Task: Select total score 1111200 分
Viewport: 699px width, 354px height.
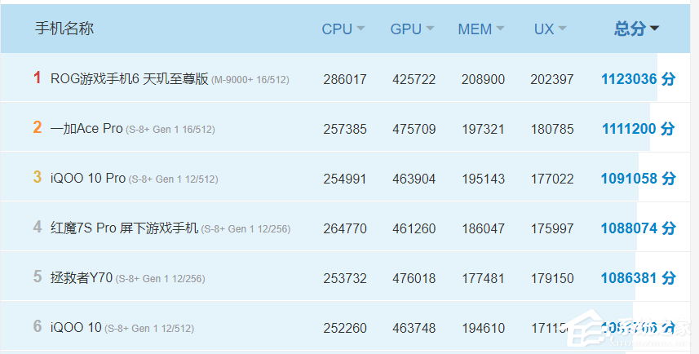Action: pyautogui.click(x=639, y=129)
